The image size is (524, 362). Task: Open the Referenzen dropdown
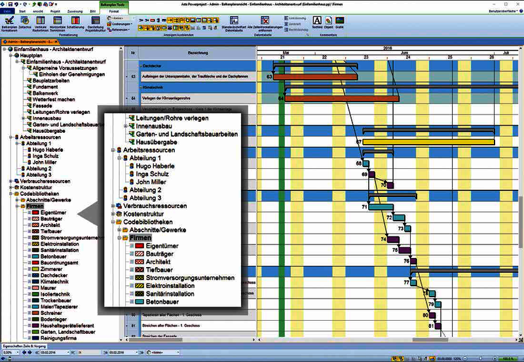pyautogui.click(x=119, y=29)
